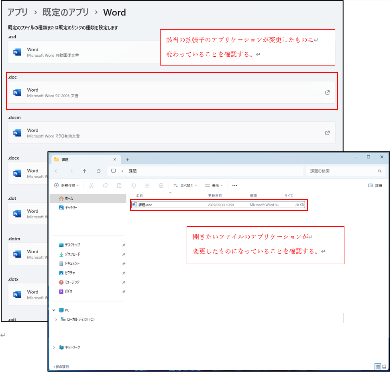Viewport: 391px width, 373px height.
Task: Switch to details view icon in status bar
Action: (378, 367)
